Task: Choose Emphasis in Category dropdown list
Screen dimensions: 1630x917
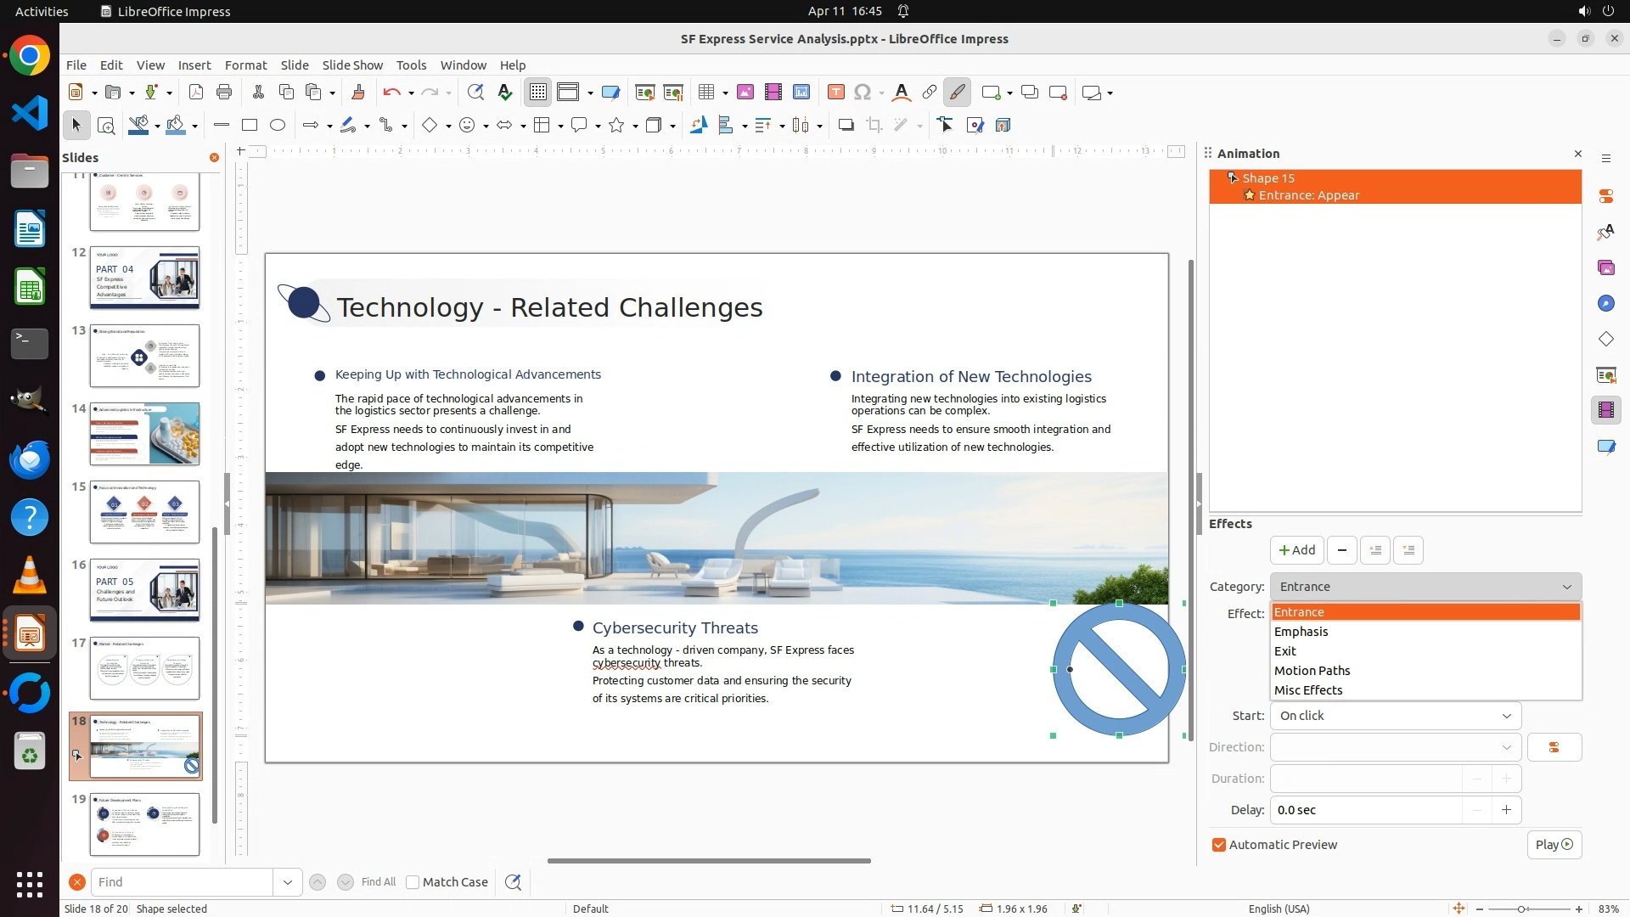Action: point(1301,632)
